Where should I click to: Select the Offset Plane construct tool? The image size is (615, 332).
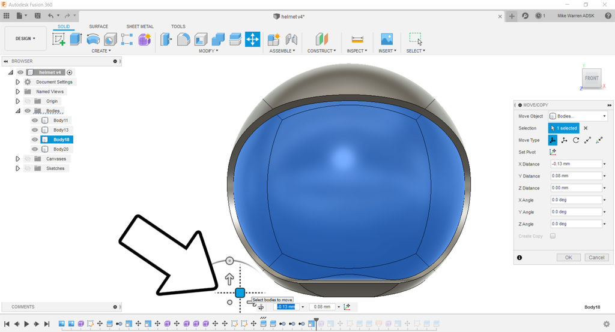point(321,39)
